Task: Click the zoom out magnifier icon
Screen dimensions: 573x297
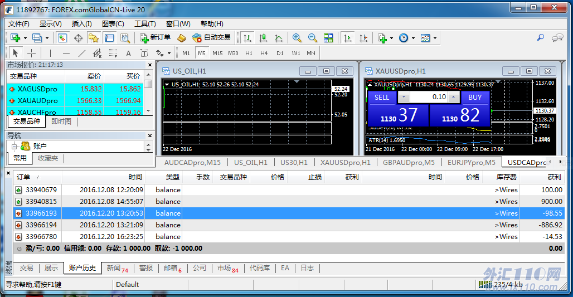Action: 313,38
